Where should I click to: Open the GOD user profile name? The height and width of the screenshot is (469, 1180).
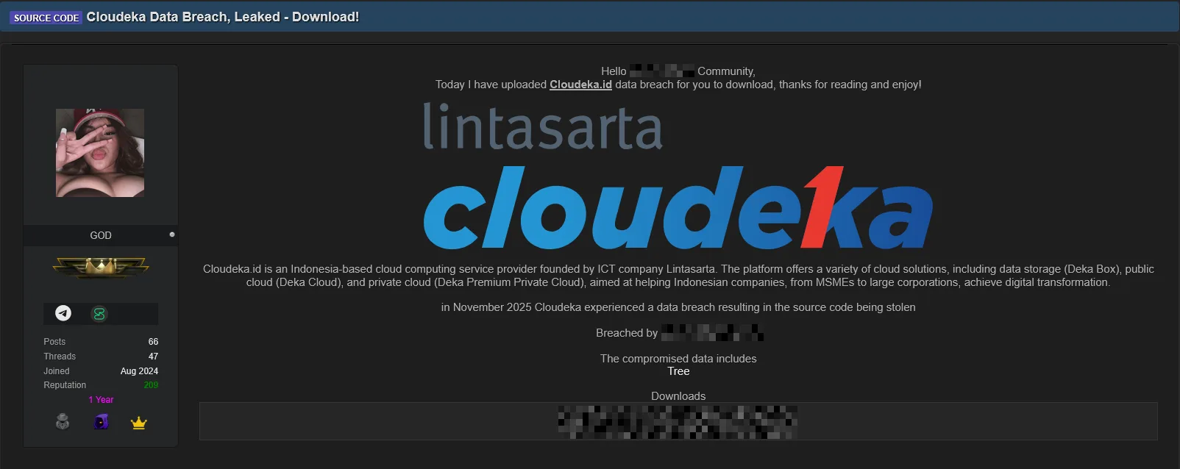point(101,235)
